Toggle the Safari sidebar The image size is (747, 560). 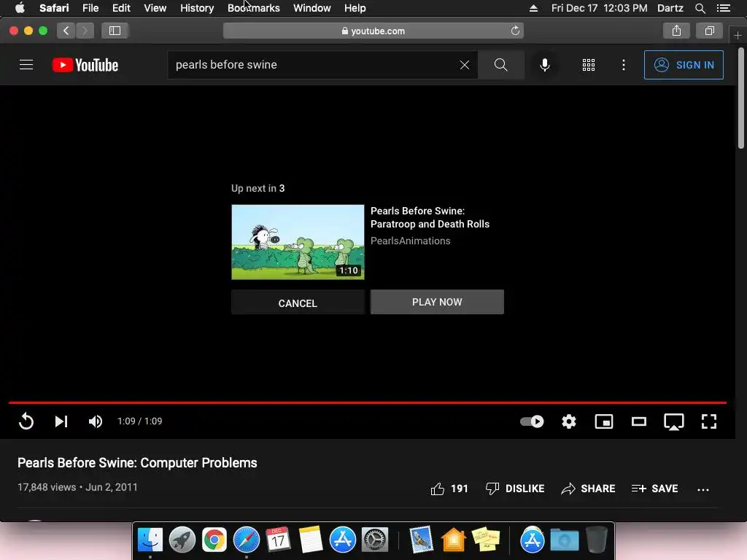click(115, 31)
